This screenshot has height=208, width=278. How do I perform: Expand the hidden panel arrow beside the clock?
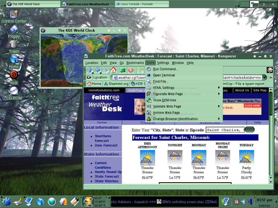[x=276, y=202]
